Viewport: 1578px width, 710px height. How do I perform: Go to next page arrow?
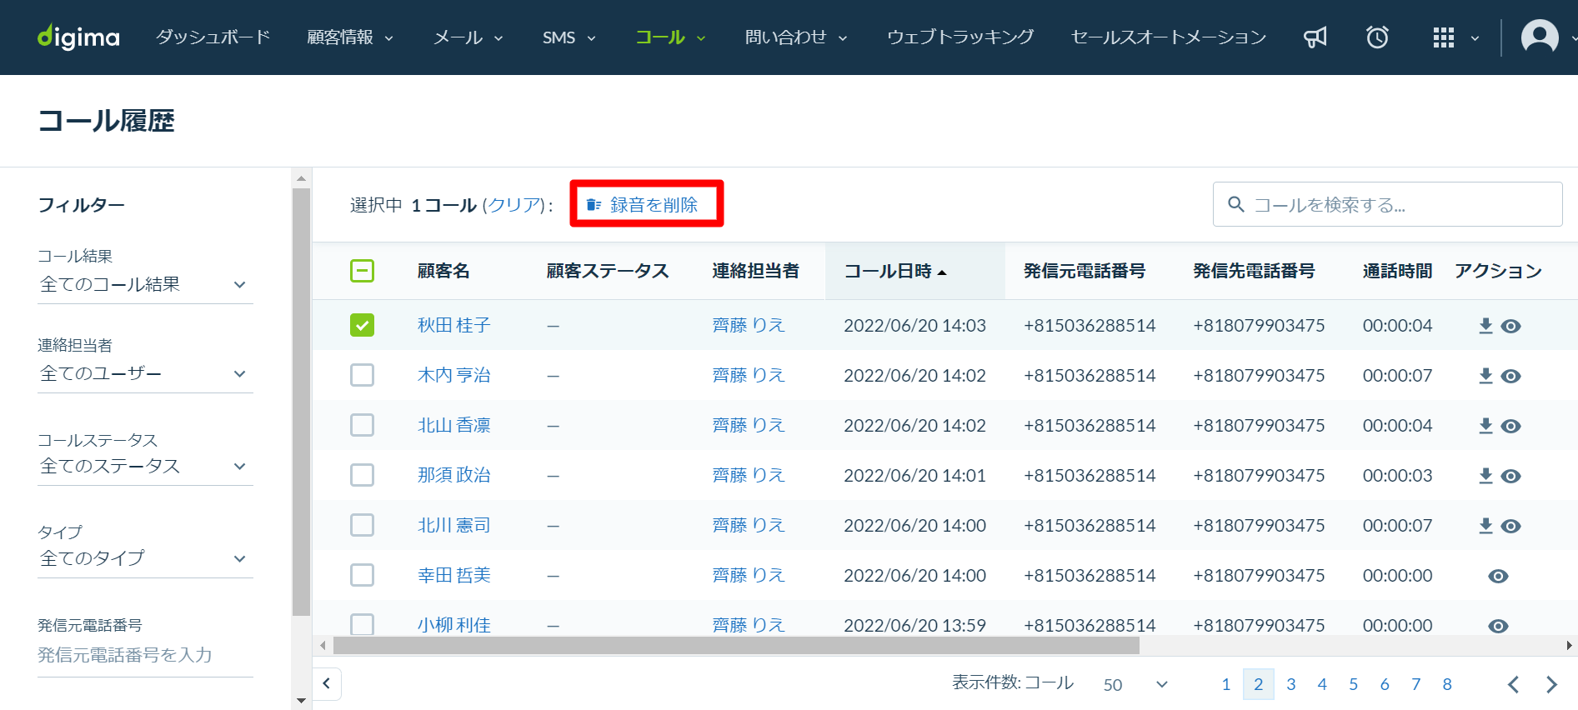[x=1551, y=684]
